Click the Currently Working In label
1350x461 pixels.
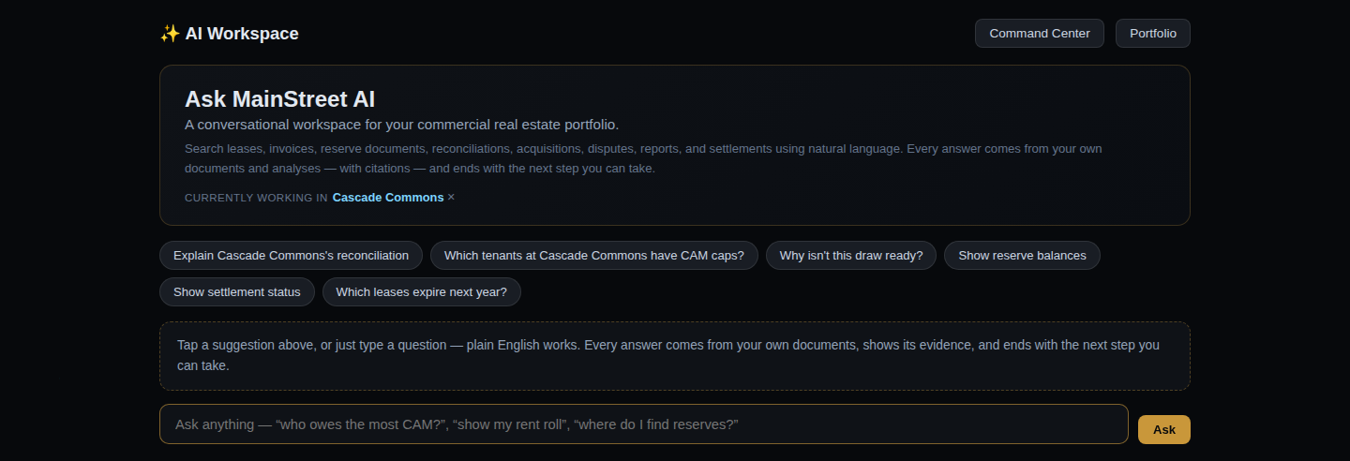[256, 198]
